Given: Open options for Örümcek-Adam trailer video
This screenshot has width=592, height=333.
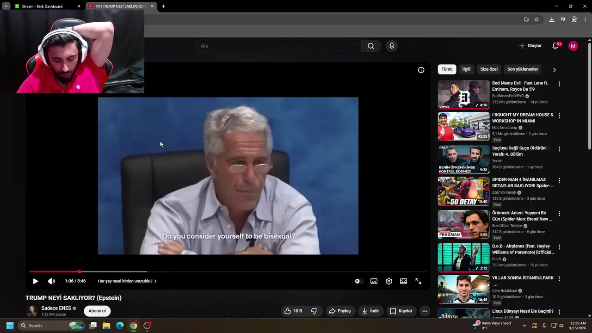Looking at the screenshot, I should click(559, 214).
